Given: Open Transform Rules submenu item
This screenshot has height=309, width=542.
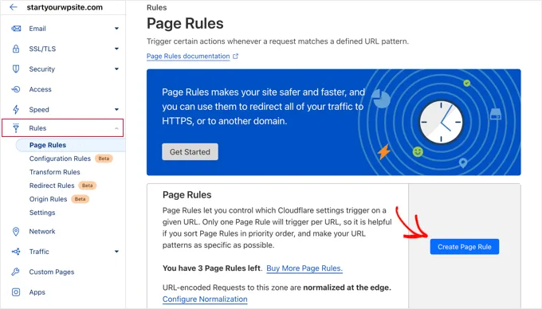Looking at the screenshot, I should coord(55,172).
